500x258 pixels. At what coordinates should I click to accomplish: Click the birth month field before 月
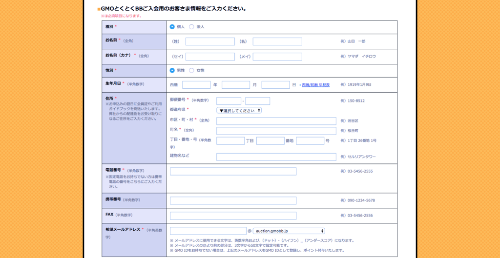pyautogui.click(x=236, y=85)
